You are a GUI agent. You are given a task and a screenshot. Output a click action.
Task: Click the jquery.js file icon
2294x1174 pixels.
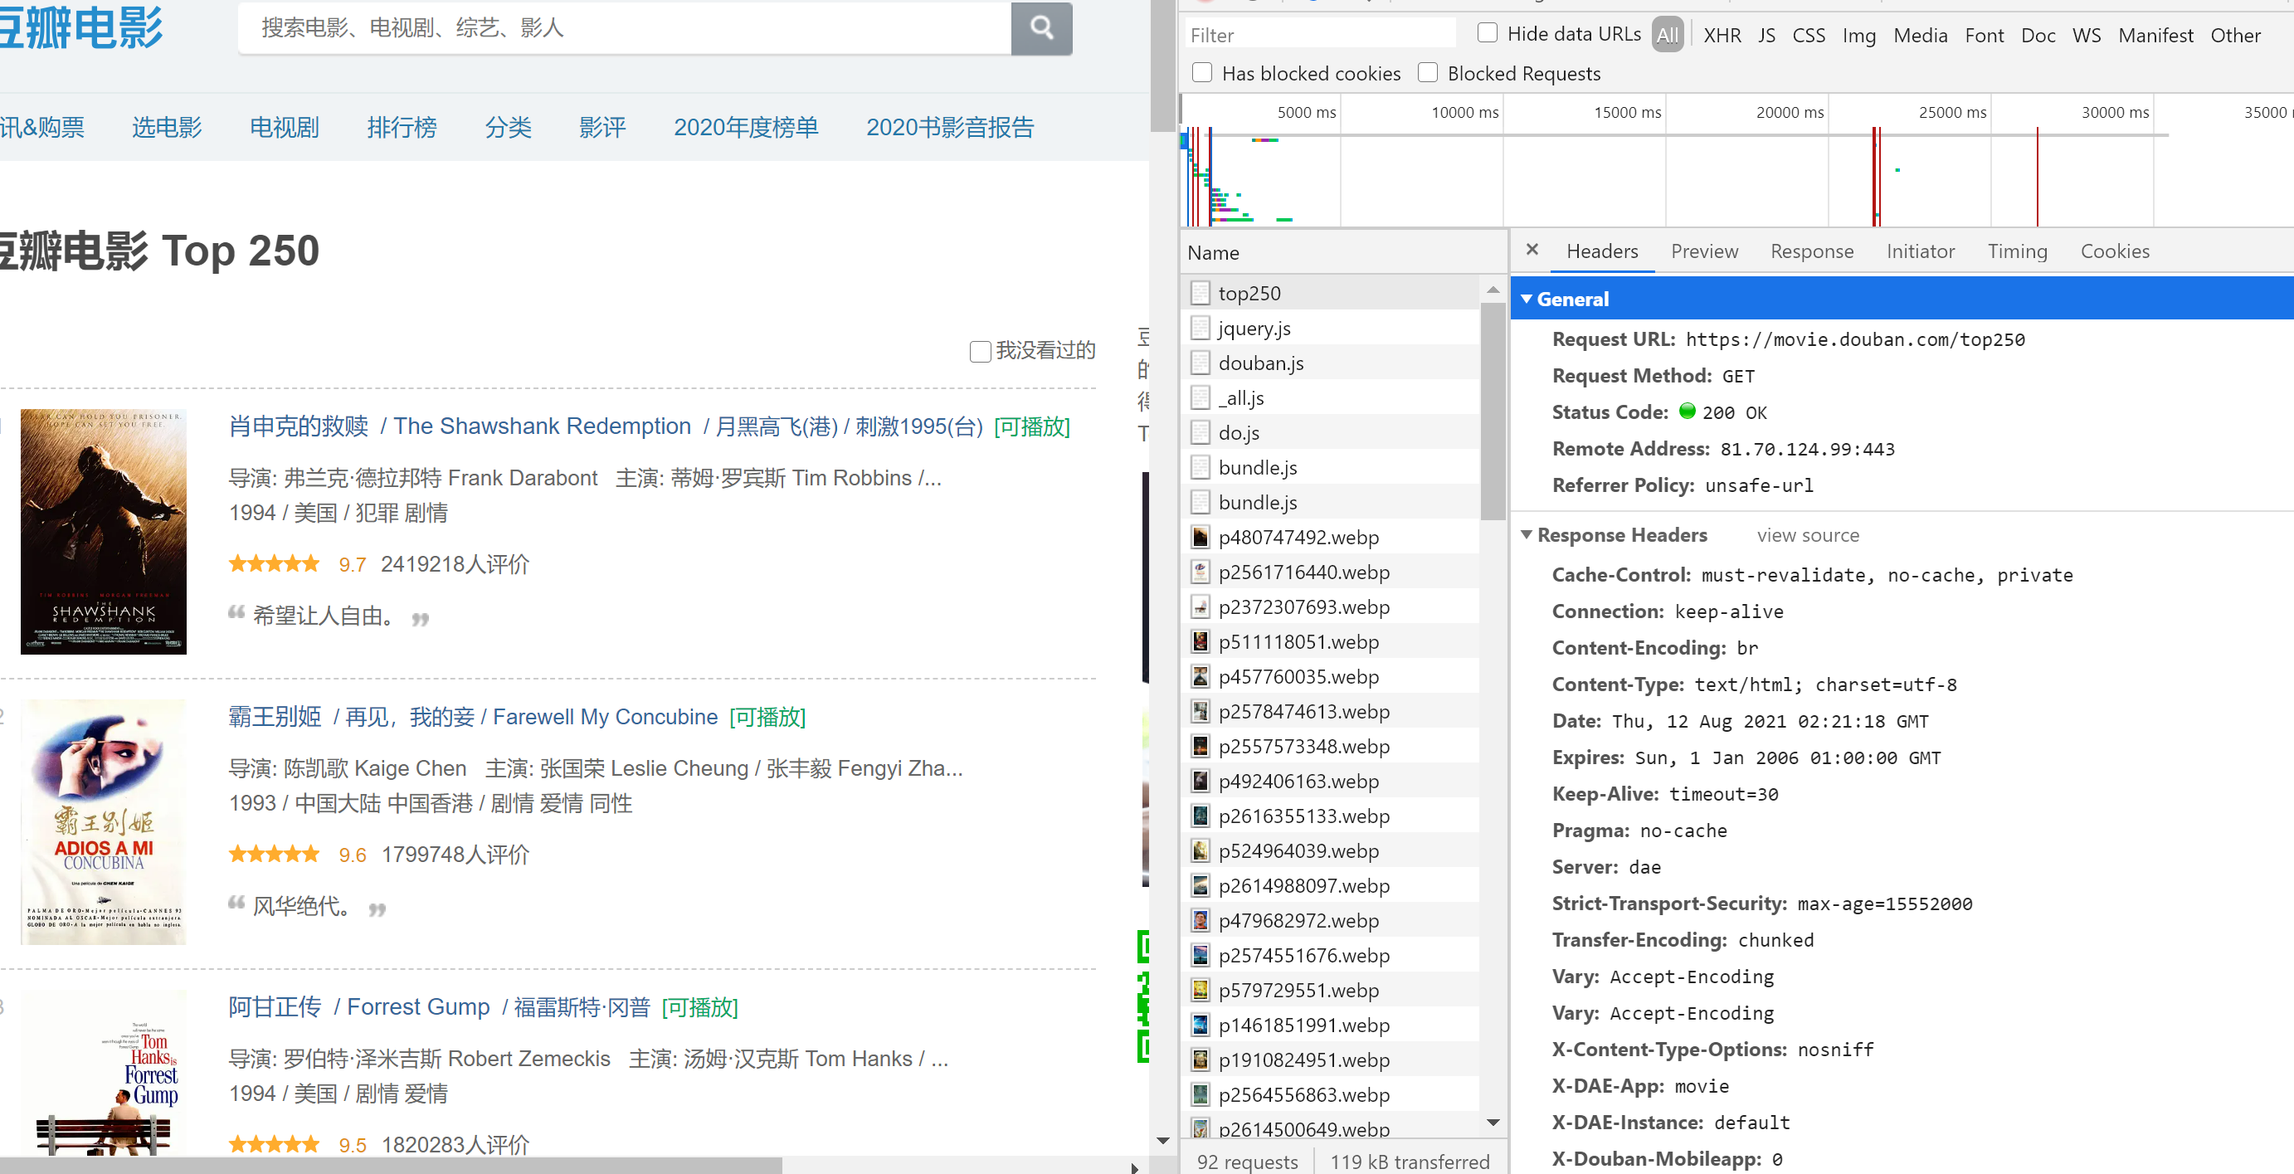coord(1201,329)
